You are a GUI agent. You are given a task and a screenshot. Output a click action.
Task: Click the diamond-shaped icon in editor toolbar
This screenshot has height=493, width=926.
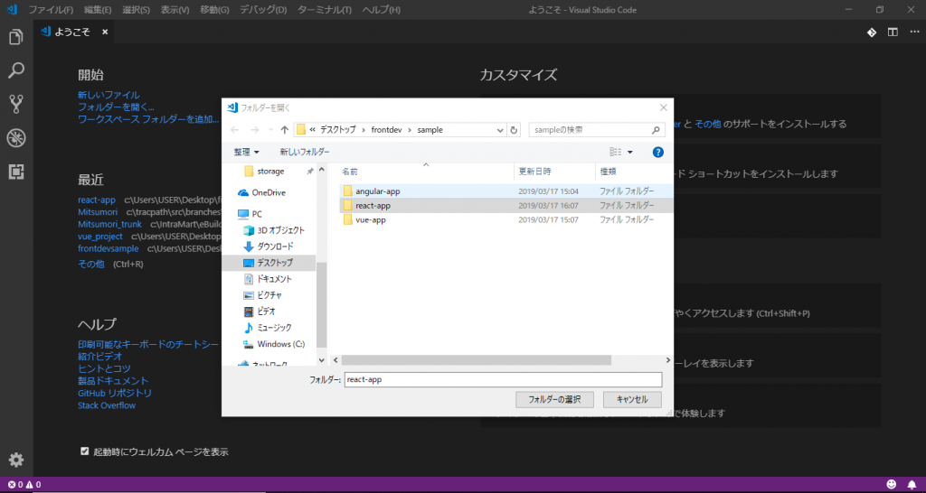pyautogui.click(x=871, y=32)
